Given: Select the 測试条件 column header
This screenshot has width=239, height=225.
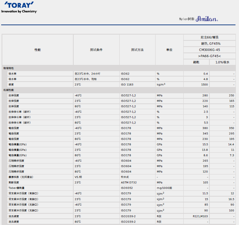Looking at the screenshot, I should pyautogui.click(x=96, y=50).
